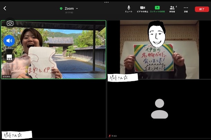Go back using the left chevron
The height and width of the screenshot is (140, 211).
tap(5, 8)
